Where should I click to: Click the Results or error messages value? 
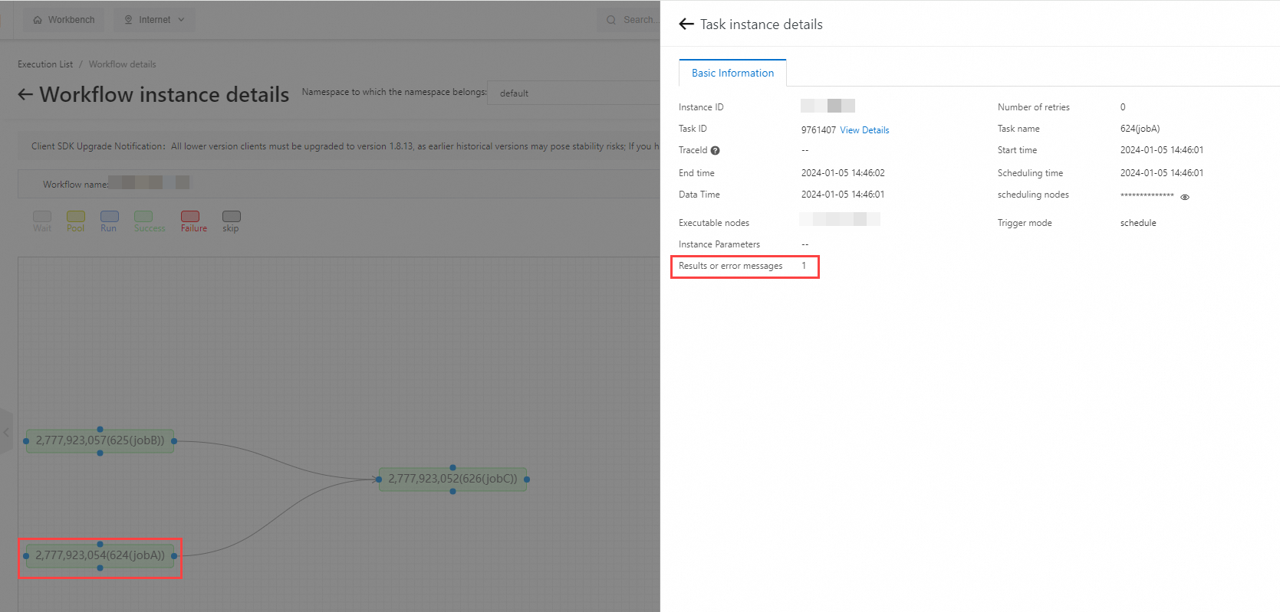(x=804, y=266)
